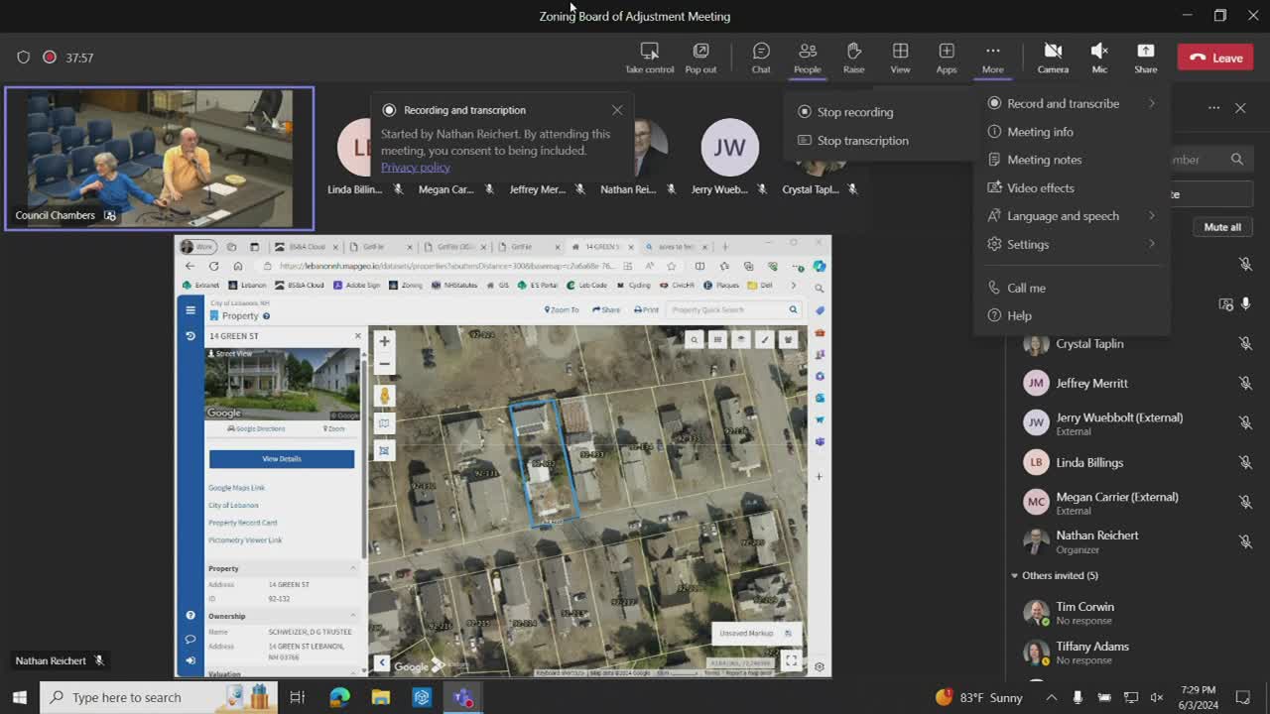This screenshot has height=714, width=1270.
Task: Click the Share content icon
Action: 1145,57
